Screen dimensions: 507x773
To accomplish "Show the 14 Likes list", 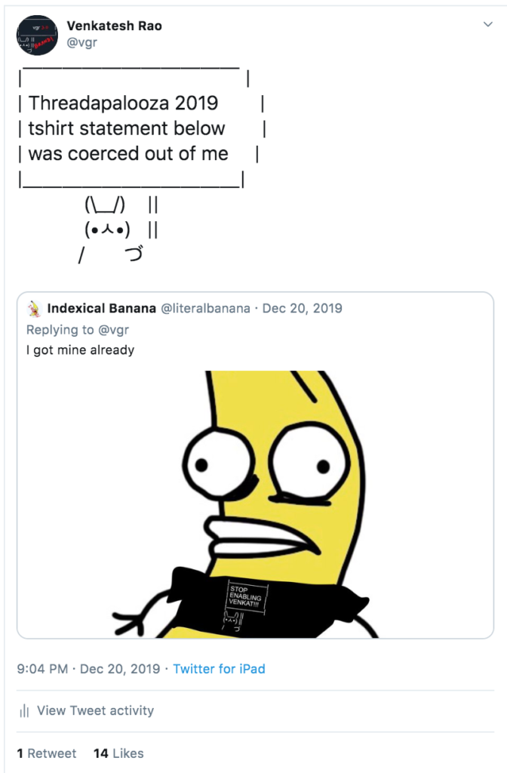I will [x=118, y=753].
